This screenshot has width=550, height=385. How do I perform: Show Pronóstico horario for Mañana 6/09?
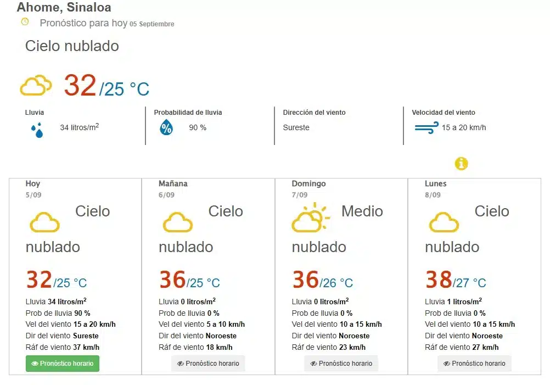coord(208,364)
